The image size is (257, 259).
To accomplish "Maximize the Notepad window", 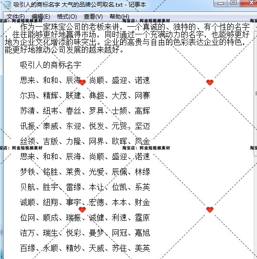I will tap(234, 3).
